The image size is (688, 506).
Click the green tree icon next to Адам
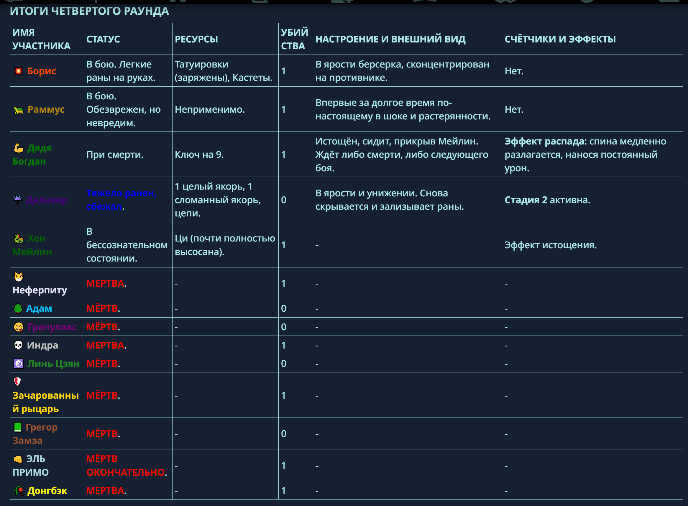[18, 308]
